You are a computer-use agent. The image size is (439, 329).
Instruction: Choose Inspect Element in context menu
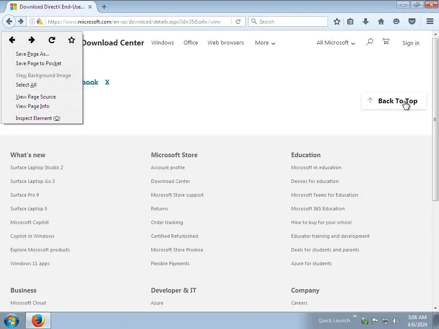pos(48,118)
